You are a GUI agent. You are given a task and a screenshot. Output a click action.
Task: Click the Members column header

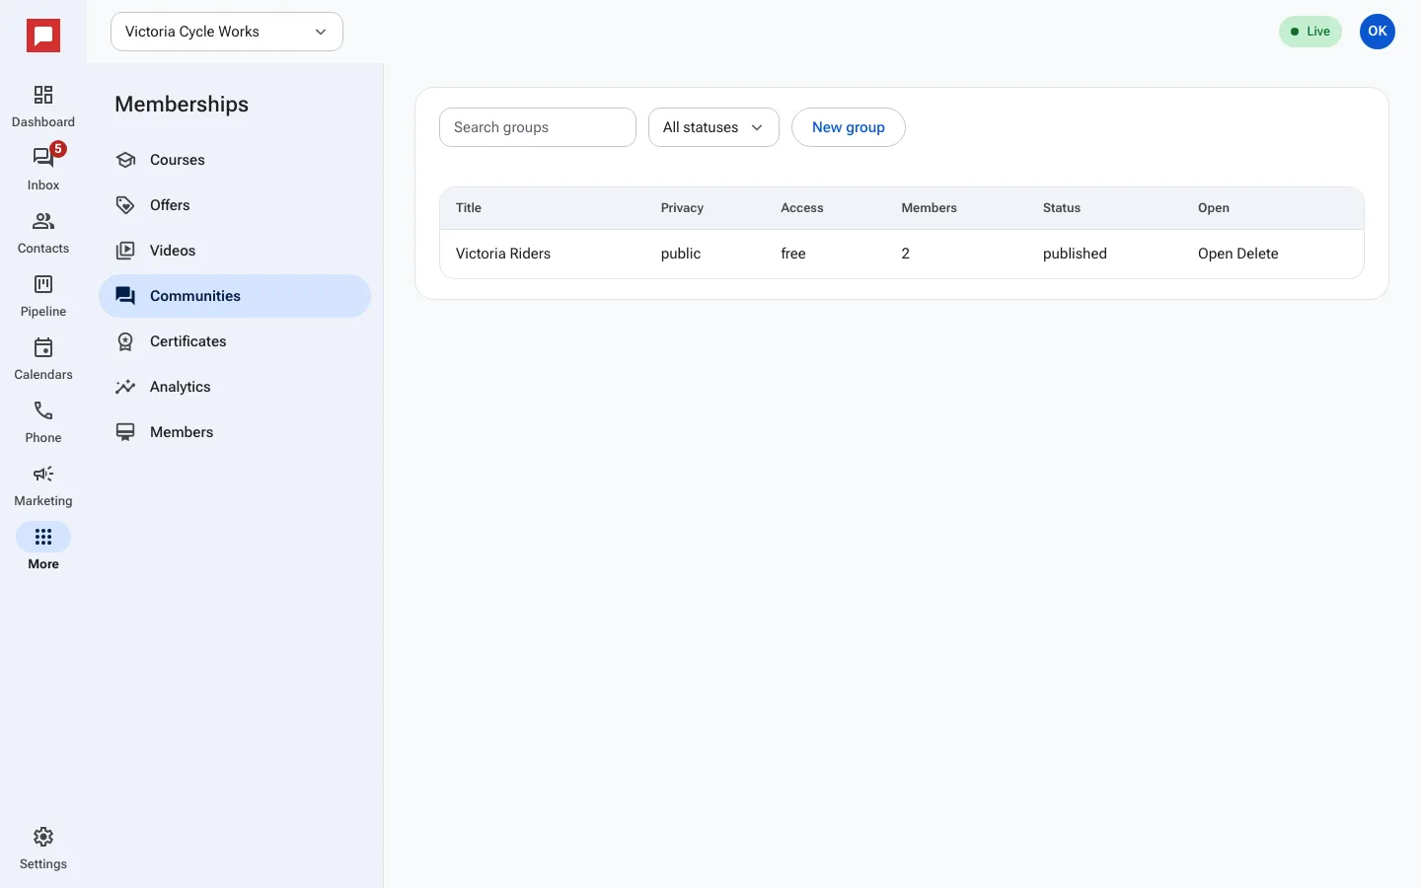[x=930, y=208]
